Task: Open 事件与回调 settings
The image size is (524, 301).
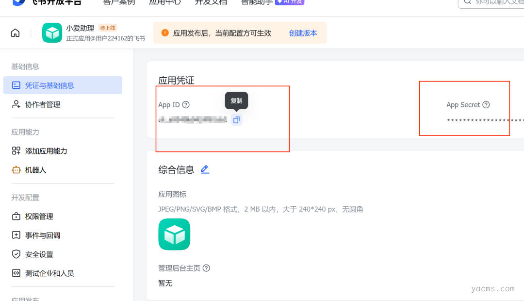Action: click(43, 235)
